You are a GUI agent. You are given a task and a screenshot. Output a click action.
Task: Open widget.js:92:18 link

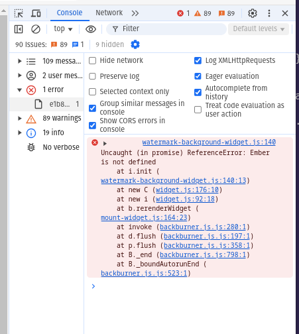click(185, 199)
